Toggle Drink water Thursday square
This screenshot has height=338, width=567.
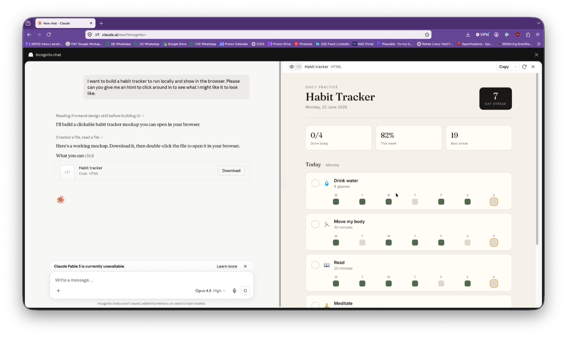tap(415, 202)
